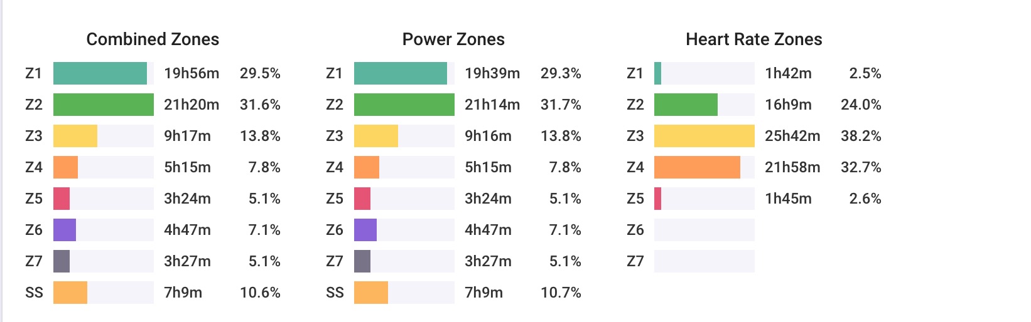Select the orange SS bar in Power Zones

pyautogui.click(x=371, y=293)
